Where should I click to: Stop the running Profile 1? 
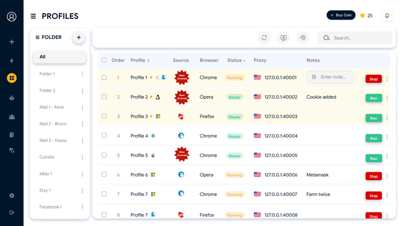click(374, 79)
